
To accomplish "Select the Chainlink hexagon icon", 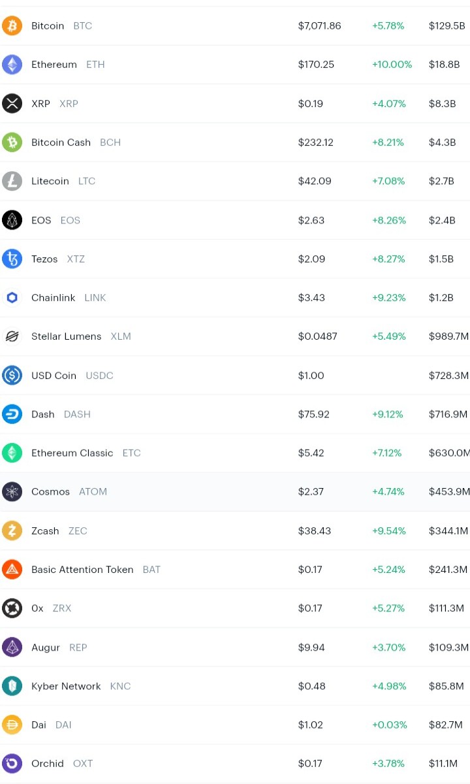I will tap(12, 297).
